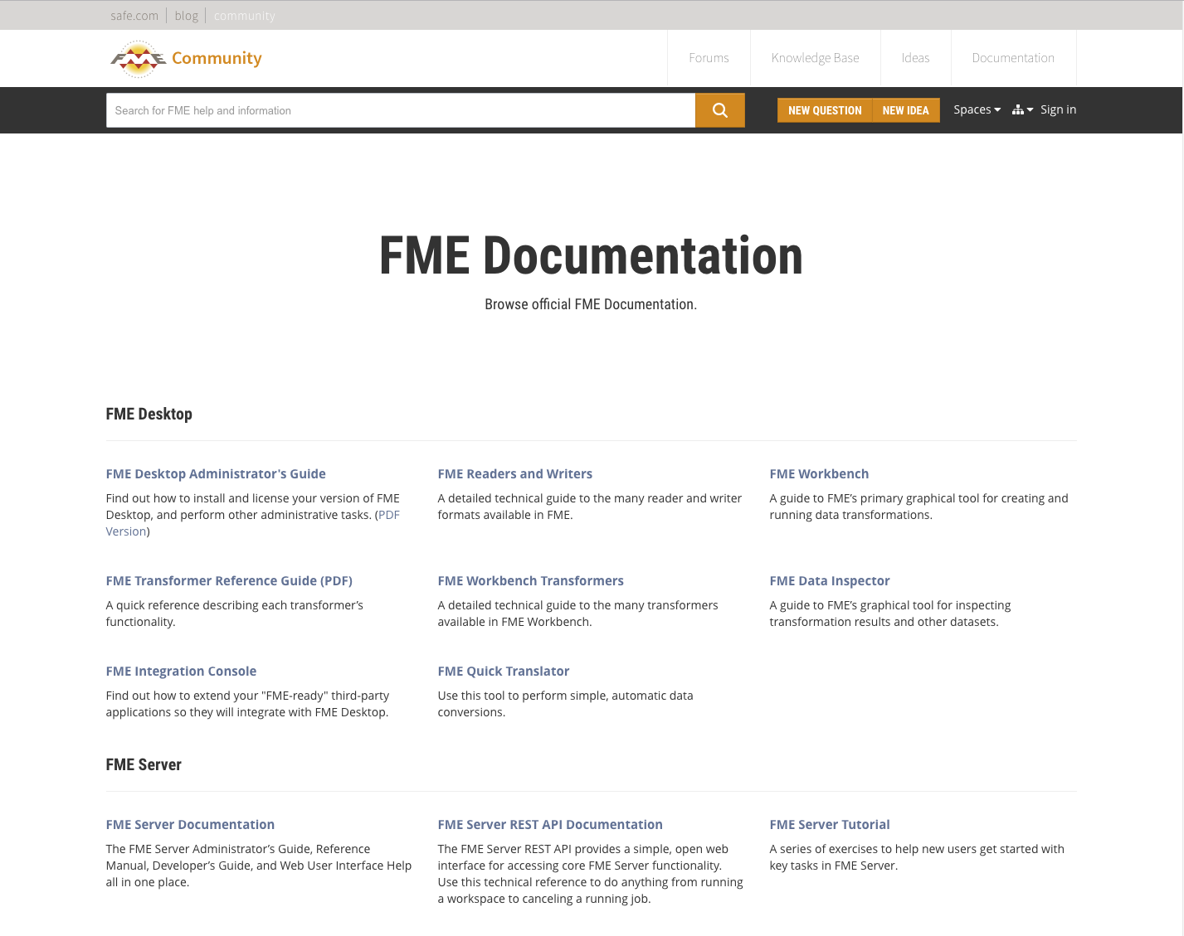Open the Forums tab

709,58
